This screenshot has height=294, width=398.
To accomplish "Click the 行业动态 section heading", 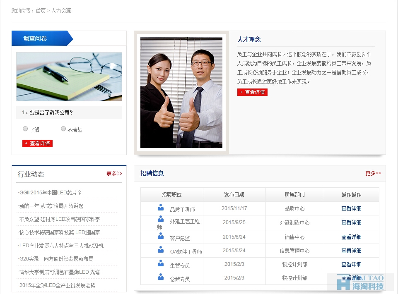I will point(31,174).
